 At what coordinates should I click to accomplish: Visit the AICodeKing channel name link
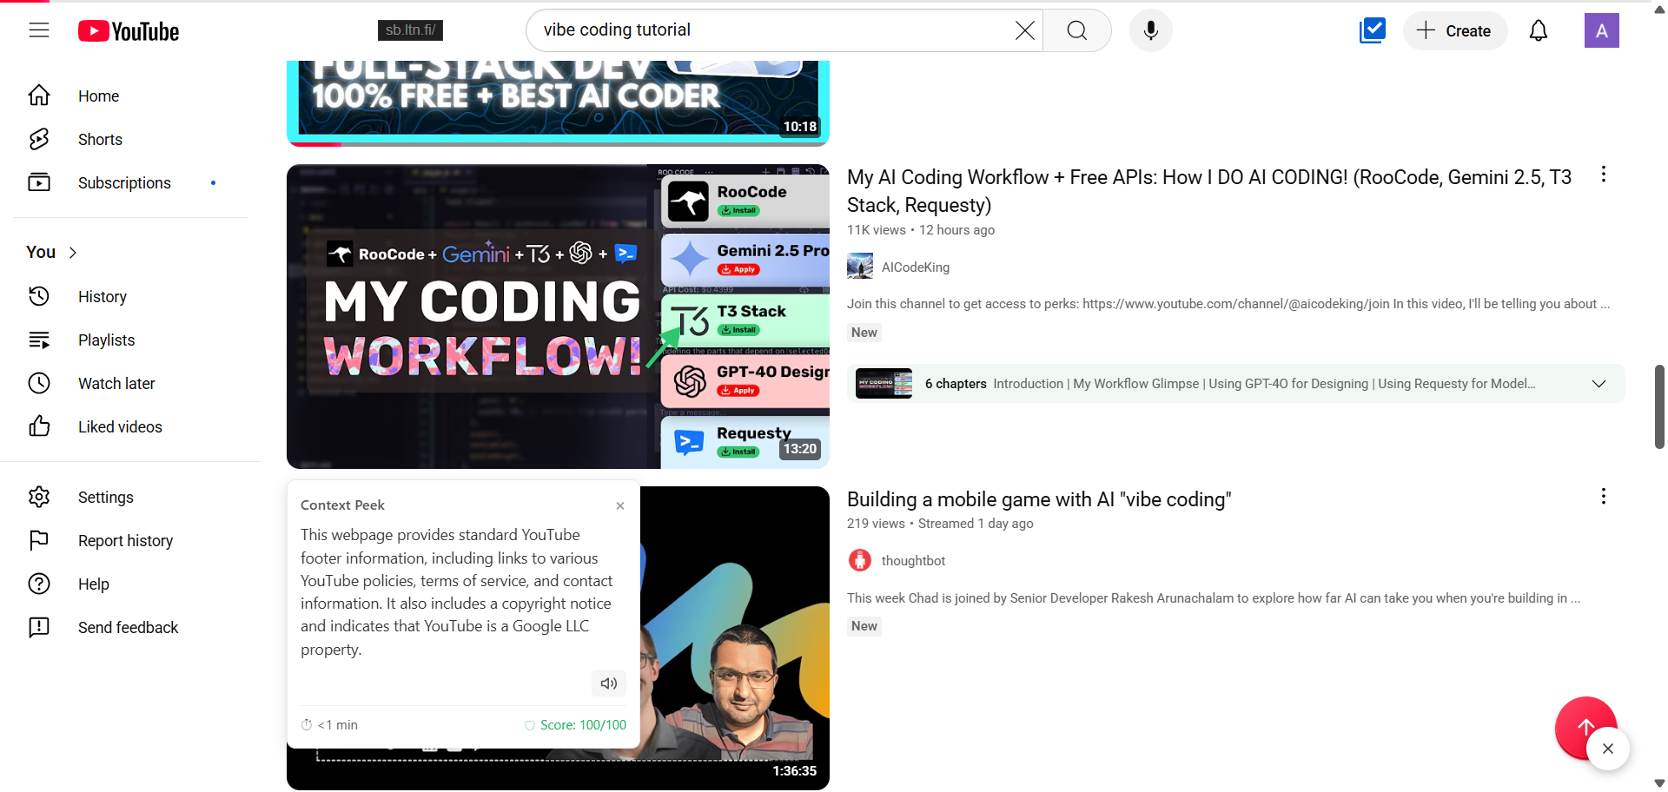[x=916, y=267]
